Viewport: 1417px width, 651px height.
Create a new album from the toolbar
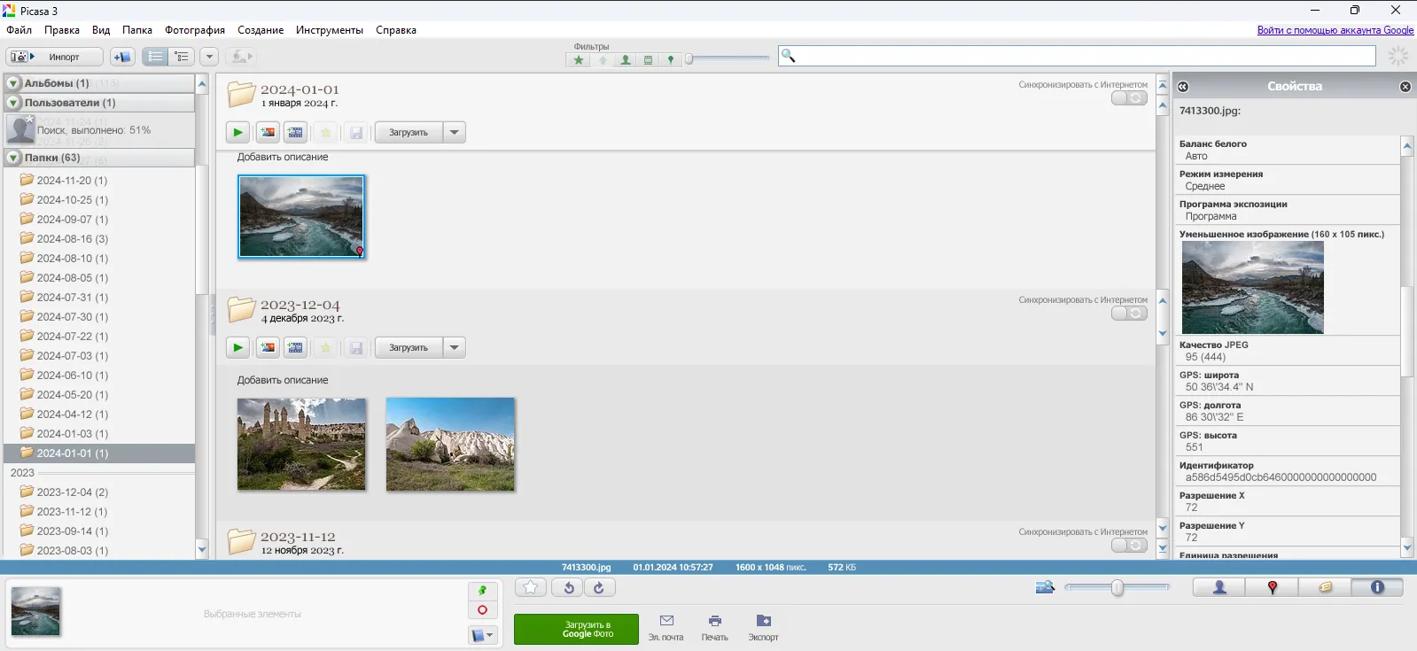coord(121,57)
